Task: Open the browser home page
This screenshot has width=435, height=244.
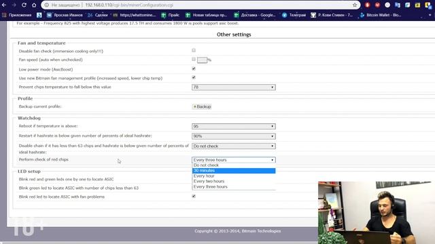Action: coord(34,5)
